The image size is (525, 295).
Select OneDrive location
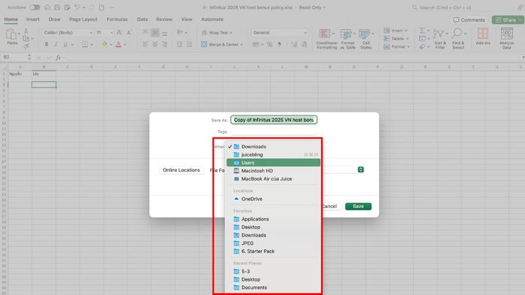(x=273, y=198)
